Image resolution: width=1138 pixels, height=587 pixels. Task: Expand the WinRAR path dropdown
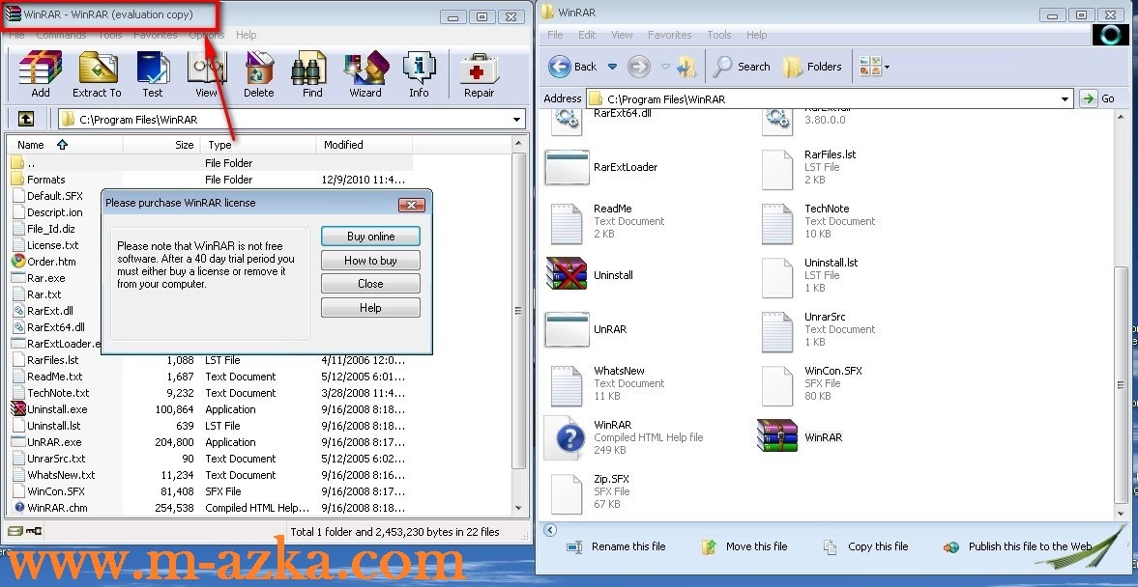pos(516,120)
